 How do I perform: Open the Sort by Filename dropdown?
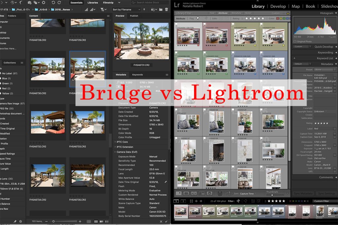pos(126,10)
